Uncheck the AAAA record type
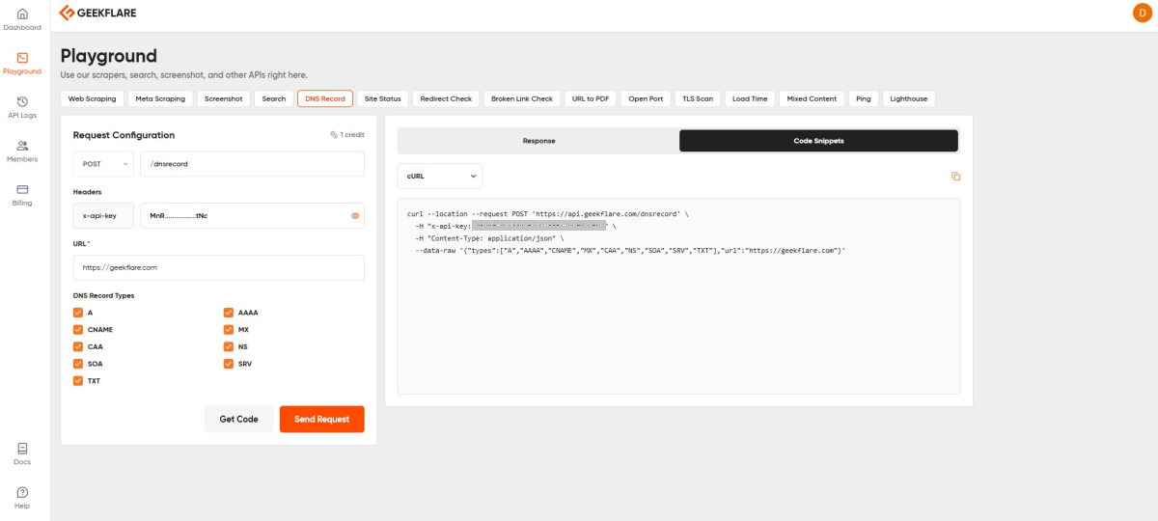The height and width of the screenshot is (521, 1158). [x=229, y=313]
